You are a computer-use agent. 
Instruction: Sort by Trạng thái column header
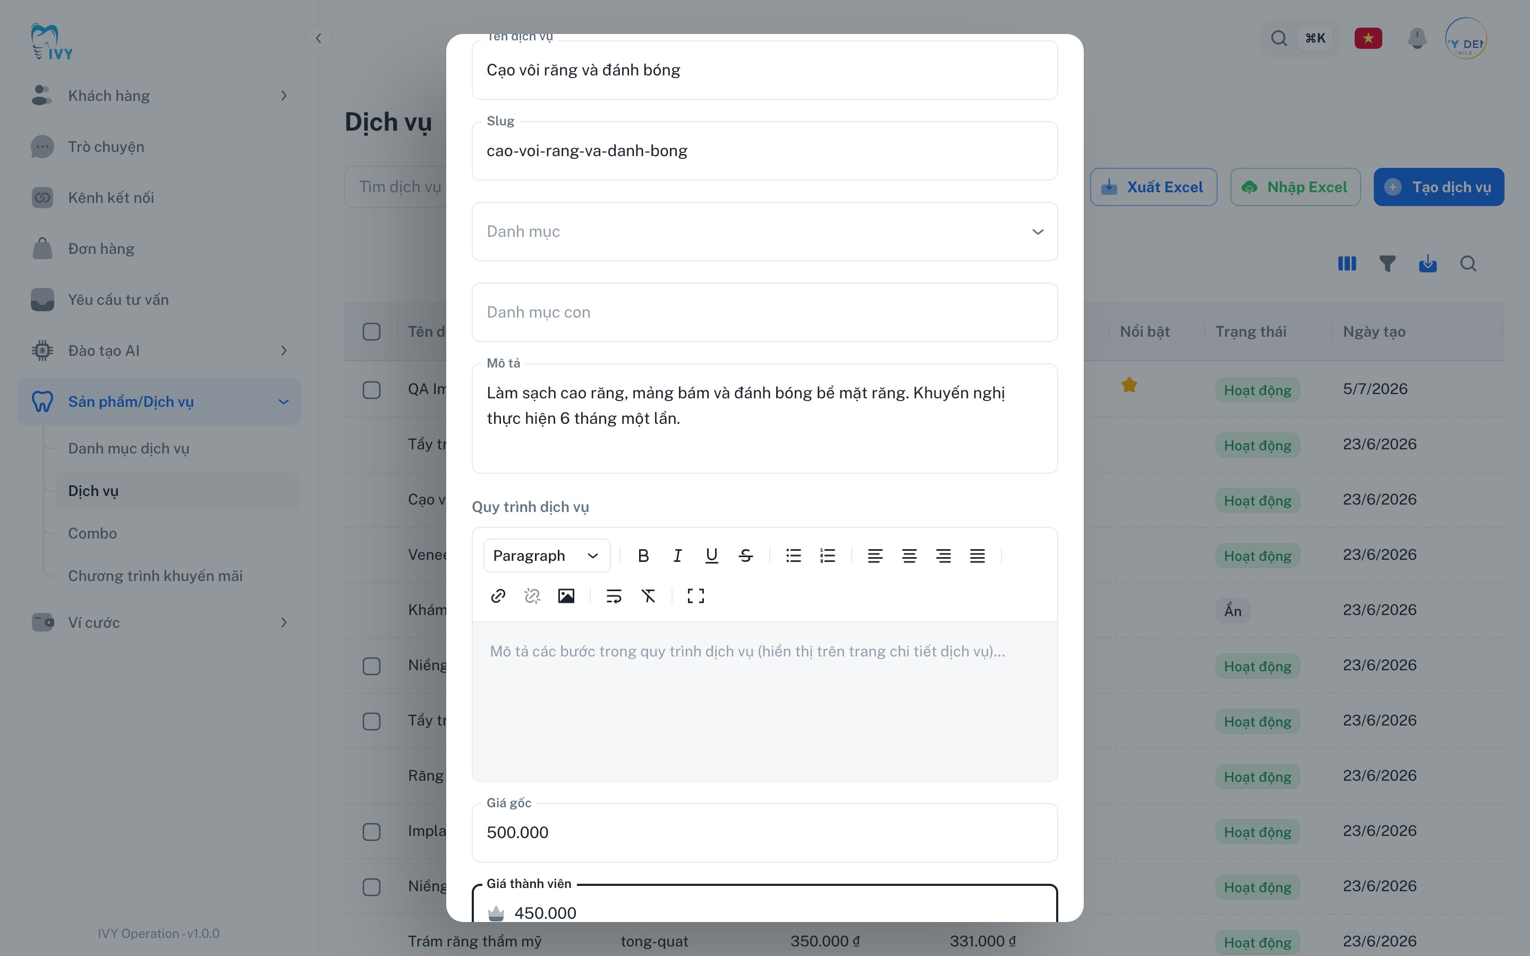[1251, 332]
